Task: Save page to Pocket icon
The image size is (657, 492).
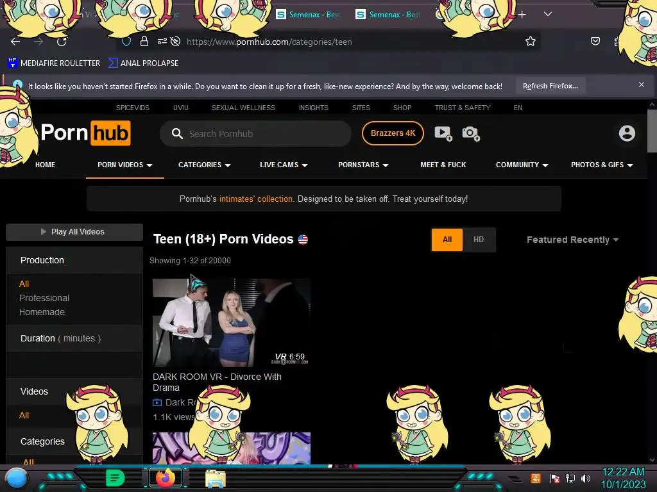Action: click(595, 41)
